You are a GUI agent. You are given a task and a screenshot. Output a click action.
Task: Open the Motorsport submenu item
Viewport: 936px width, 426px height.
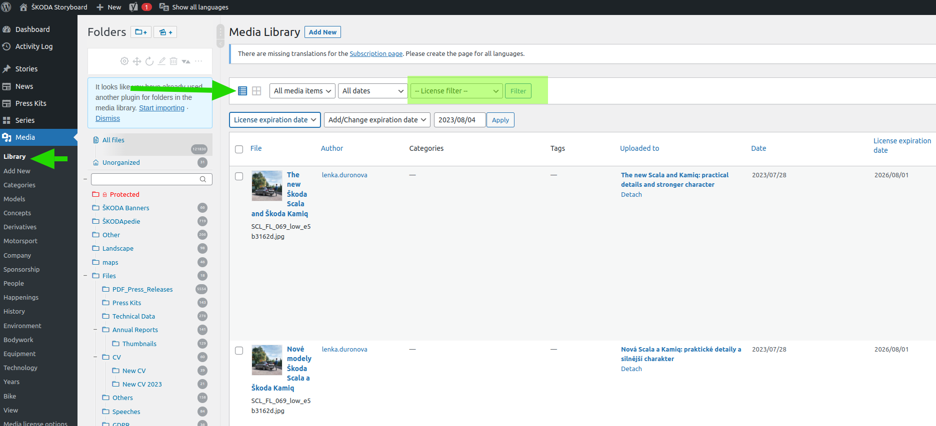point(20,241)
